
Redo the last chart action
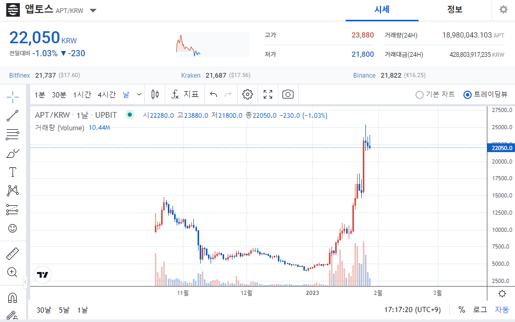pos(228,94)
